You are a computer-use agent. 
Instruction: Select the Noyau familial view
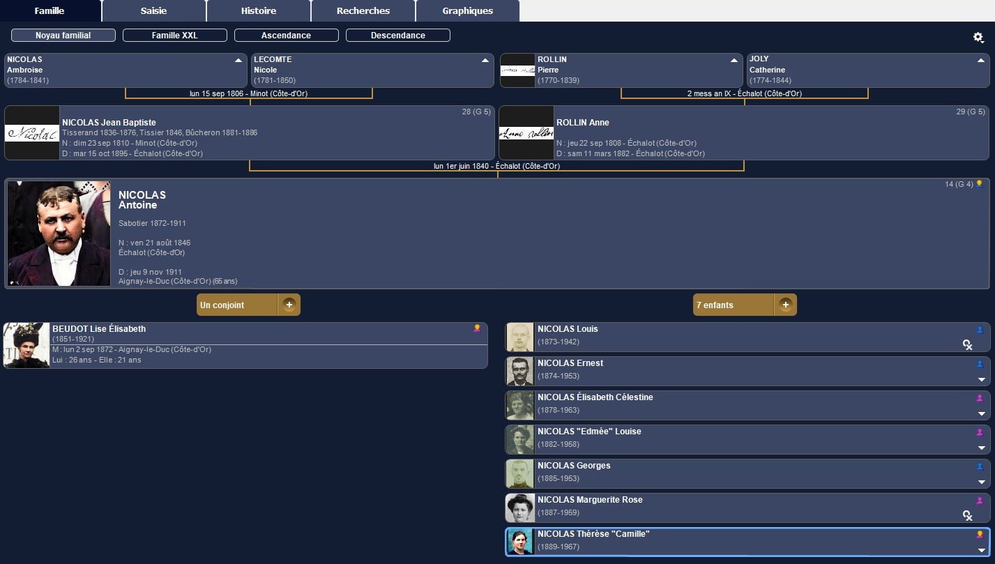(63, 36)
